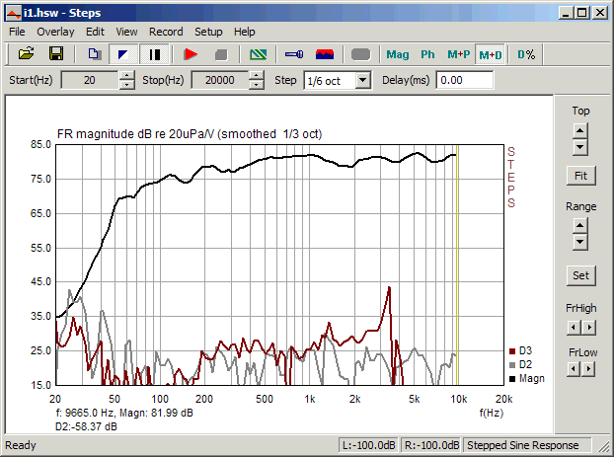The width and height of the screenshot is (614, 457).
Task: Click the Set button
Action: click(580, 275)
